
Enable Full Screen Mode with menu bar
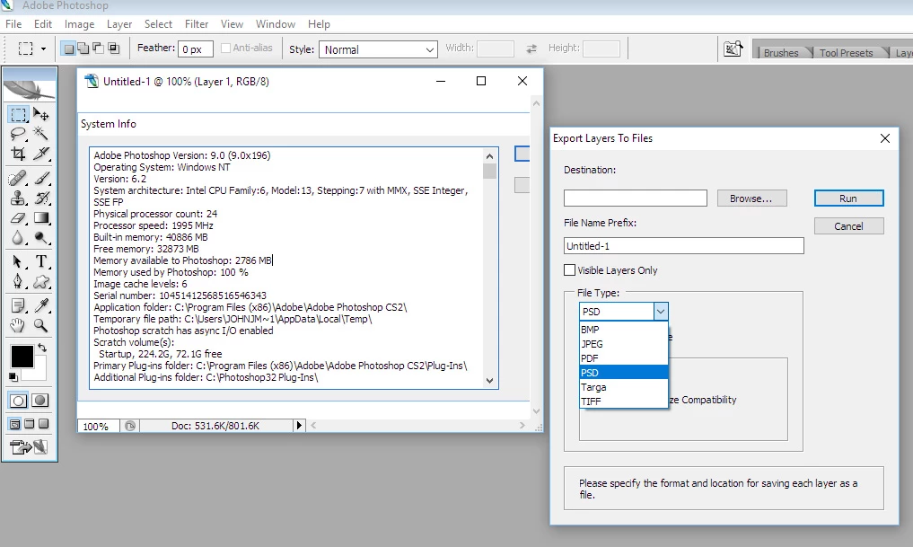click(x=29, y=424)
